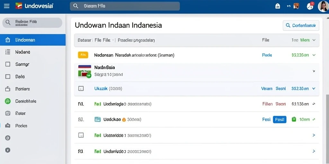Expand the header dropdown next to Mem
The width and height of the screenshot is (329, 164).
[x=314, y=40]
